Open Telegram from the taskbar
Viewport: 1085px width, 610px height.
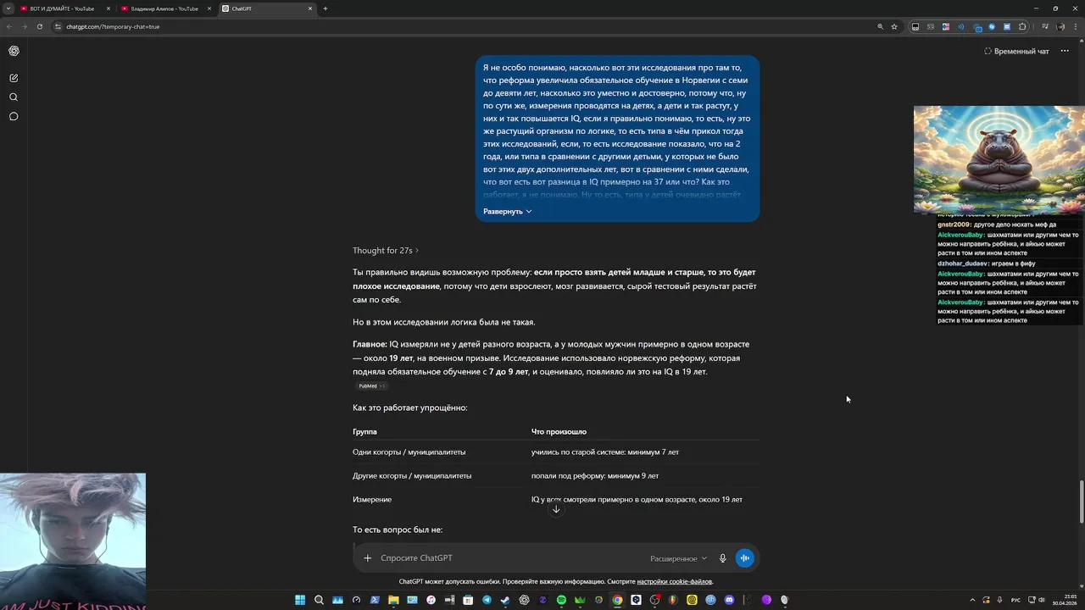pyautogui.click(x=487, y=600)
